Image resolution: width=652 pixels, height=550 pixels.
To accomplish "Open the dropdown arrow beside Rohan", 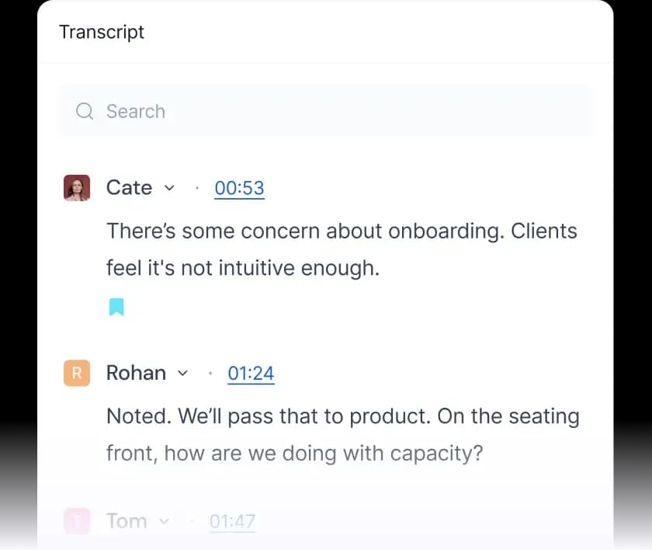I will point(183,373).
